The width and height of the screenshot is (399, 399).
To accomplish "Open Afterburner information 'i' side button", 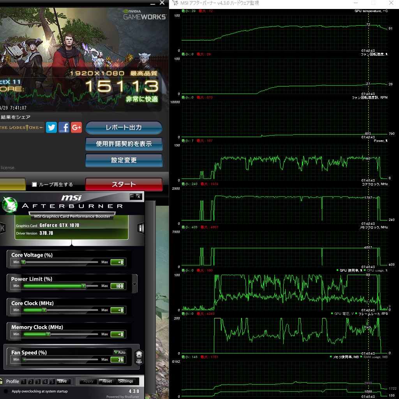I will 140,228.
